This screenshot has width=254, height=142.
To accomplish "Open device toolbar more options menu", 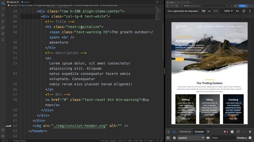I will pyautogui.click(x=250, y=11).
